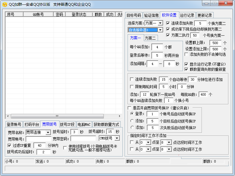Click the 拨号延时 seconds field
The height and width of the screenshot is (176, 235).
74,132
